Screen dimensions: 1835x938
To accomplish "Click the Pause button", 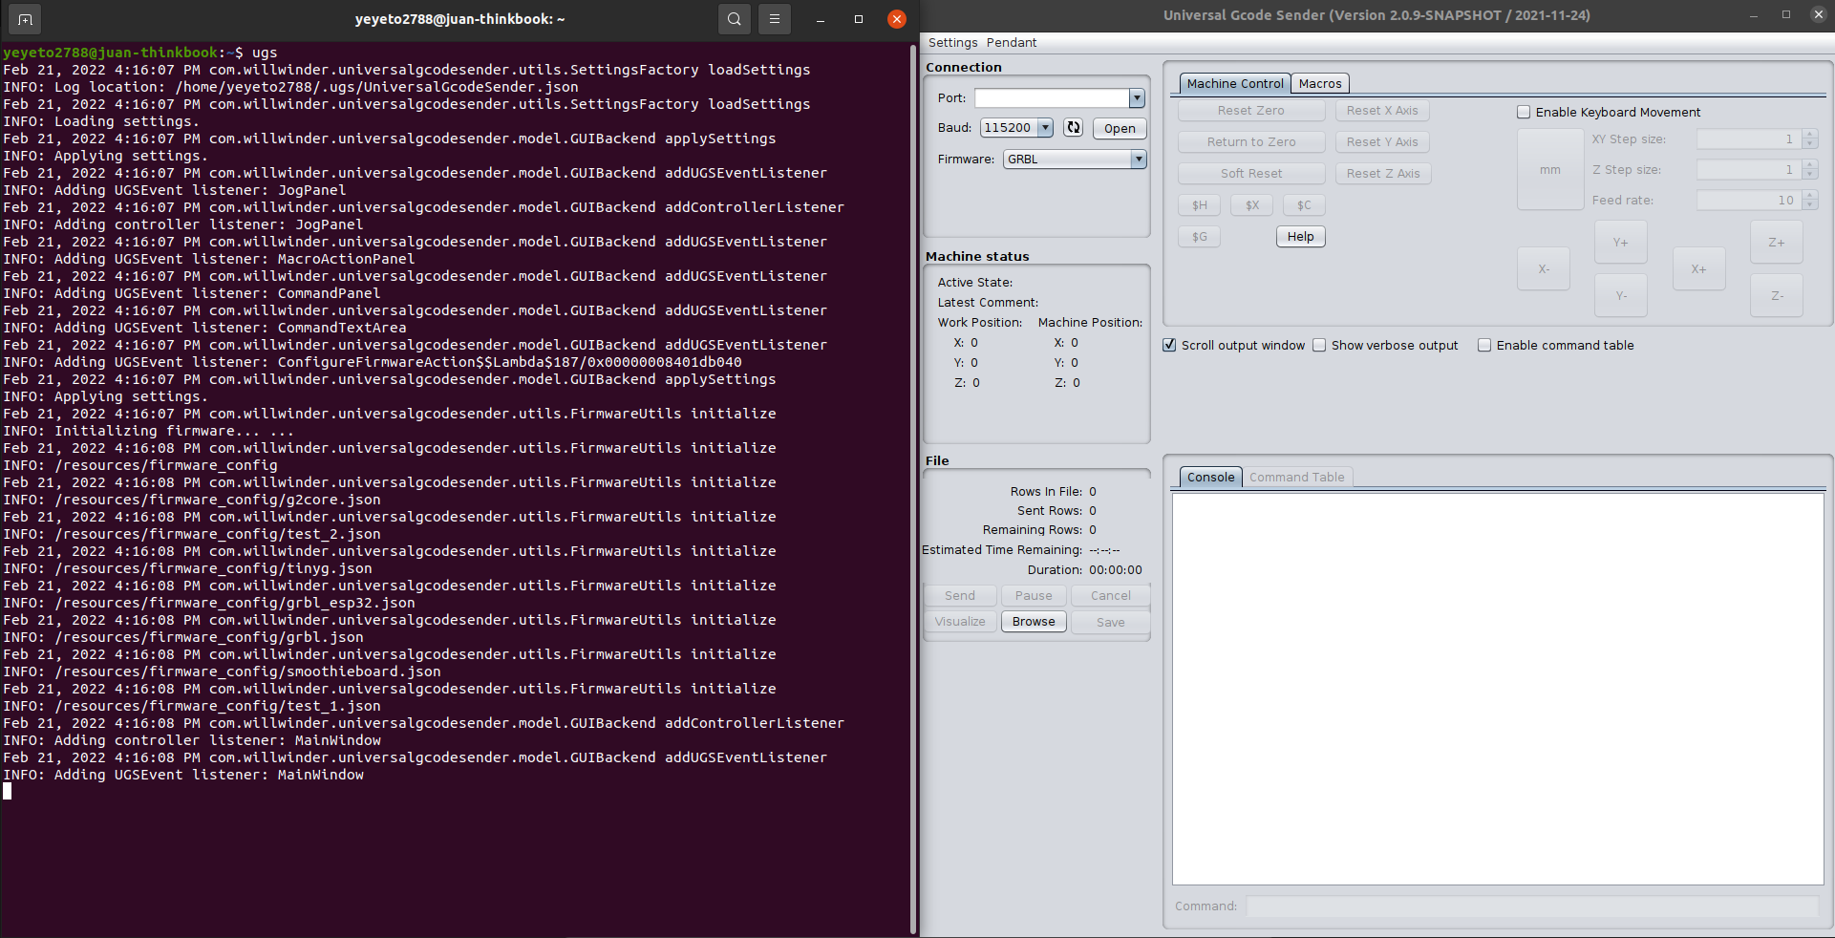I will click(x=1034, y=596).
